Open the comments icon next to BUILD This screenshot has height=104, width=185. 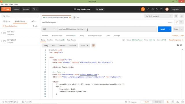[181, 22]
